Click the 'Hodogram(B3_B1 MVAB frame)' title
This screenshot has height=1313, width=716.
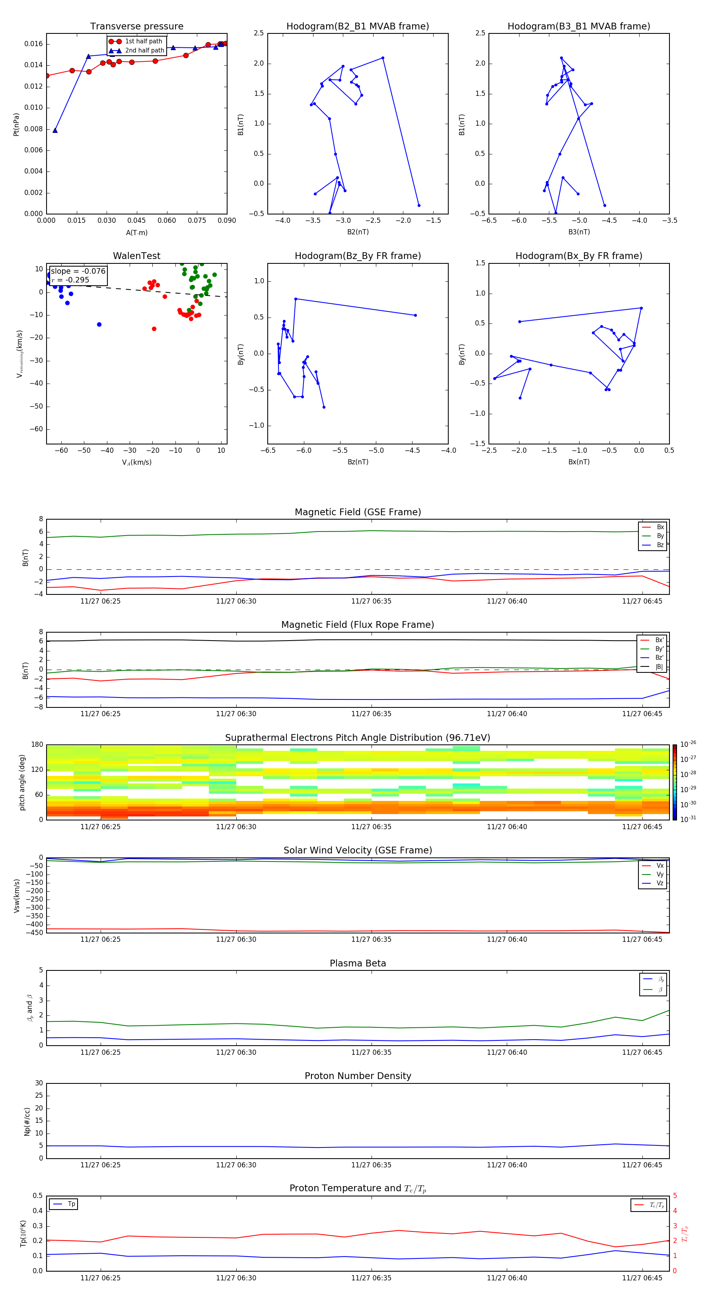tap(579, 26)
